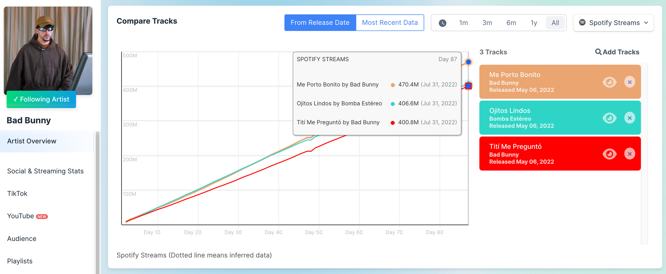Click the clock icon in time range bar
This screenshot has height=274, width=666.
443,23
